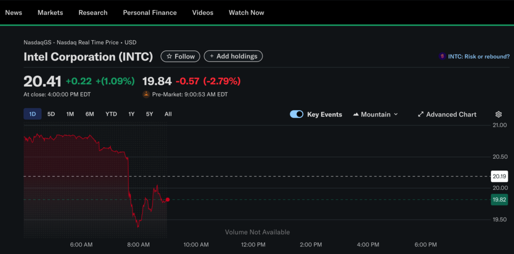Open chart settings gear icon
The height and width of the screenshot is (254, 514).
498,114
